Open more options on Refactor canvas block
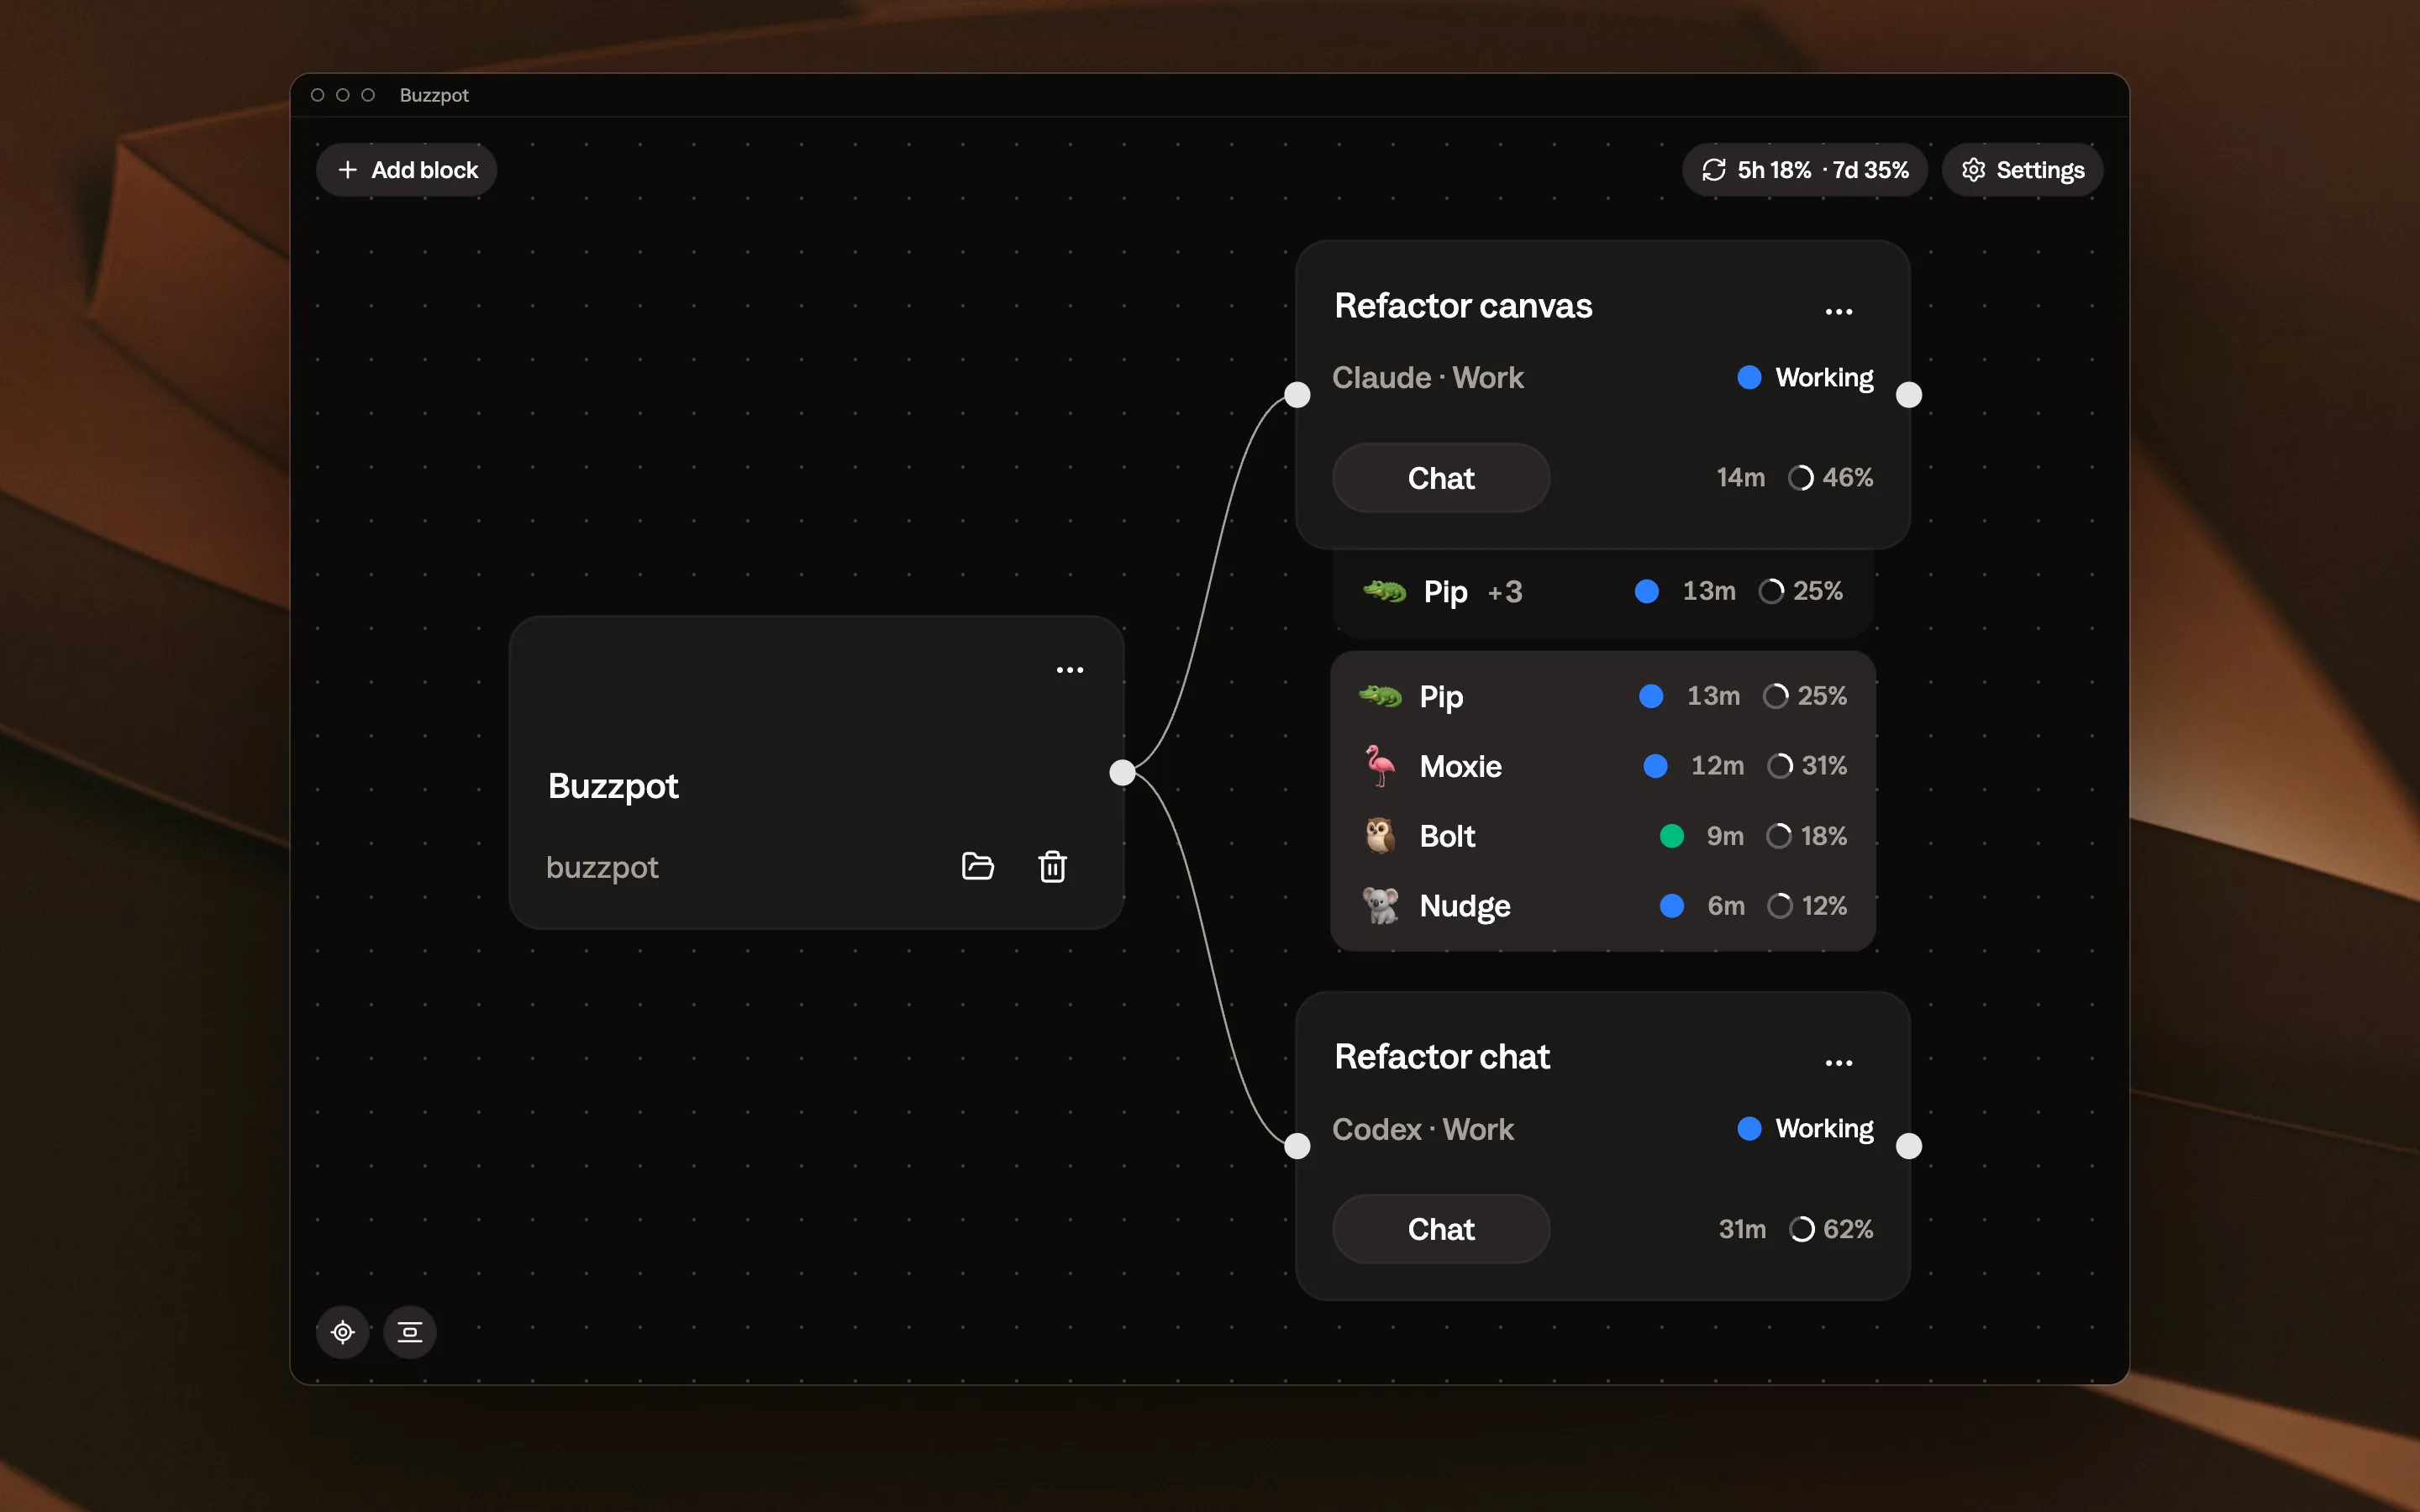The height and width of the screenshot is (1512, 2420). 1838,312
